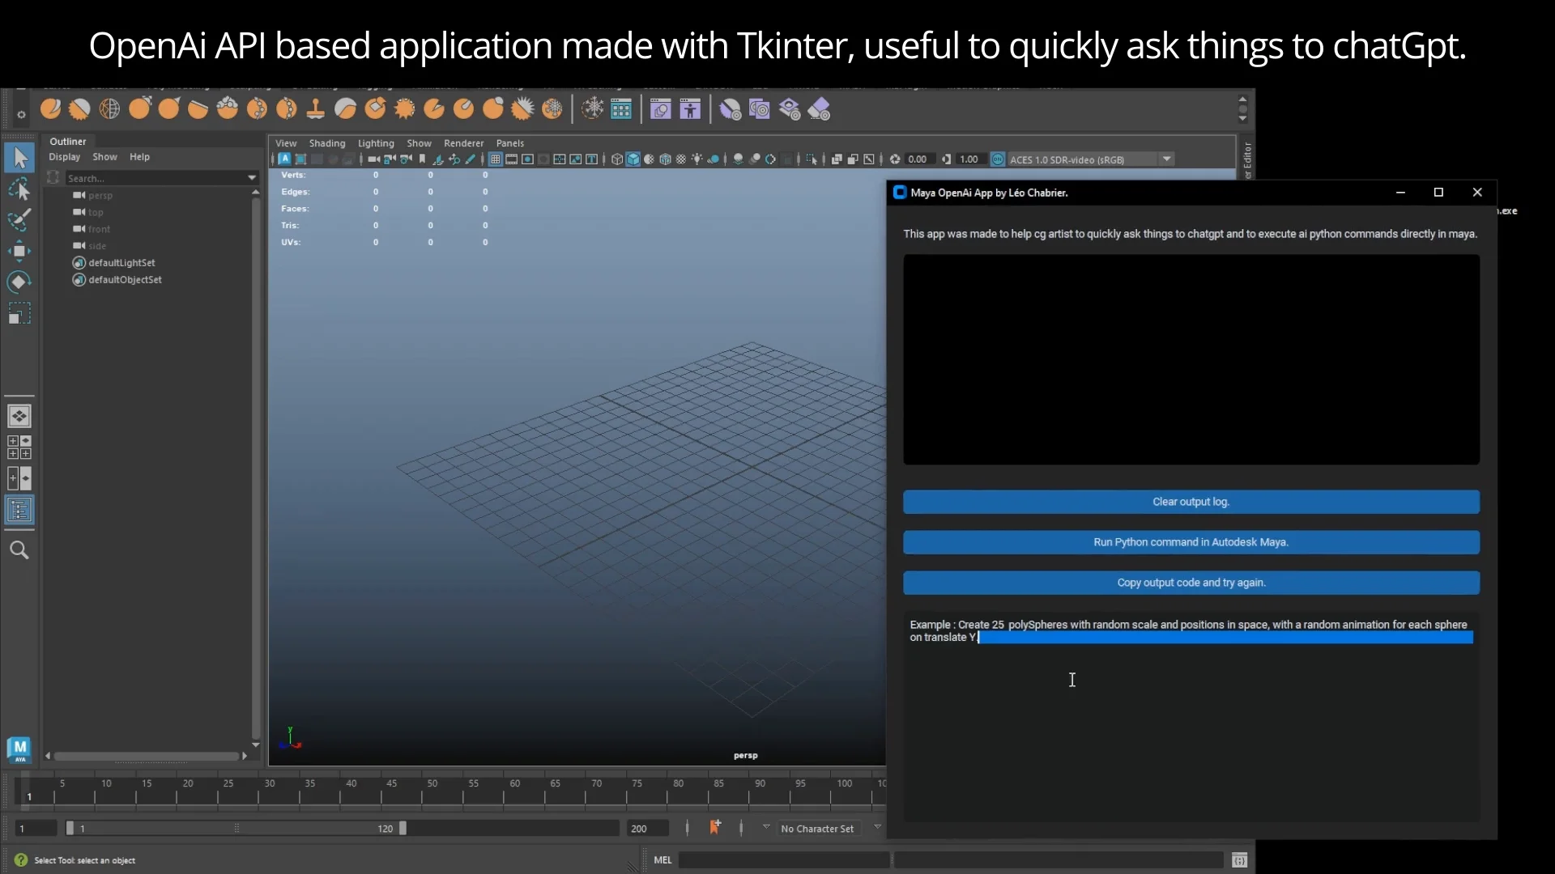Toggle smooth shade all cube icon
Screen dimensions: 1555x874
pos(633,159)
